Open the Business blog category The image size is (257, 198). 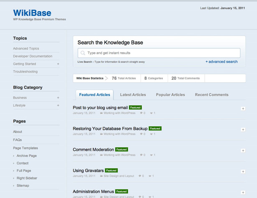point(20,98)
